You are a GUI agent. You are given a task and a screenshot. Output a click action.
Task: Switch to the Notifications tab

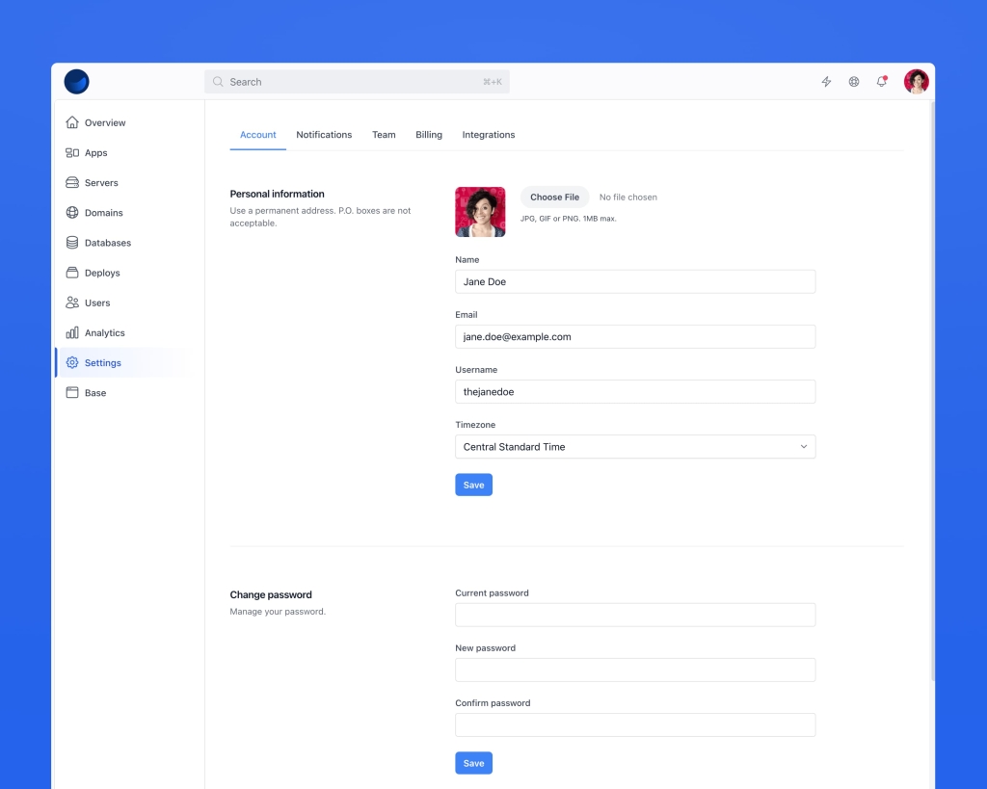pos(324,135)
